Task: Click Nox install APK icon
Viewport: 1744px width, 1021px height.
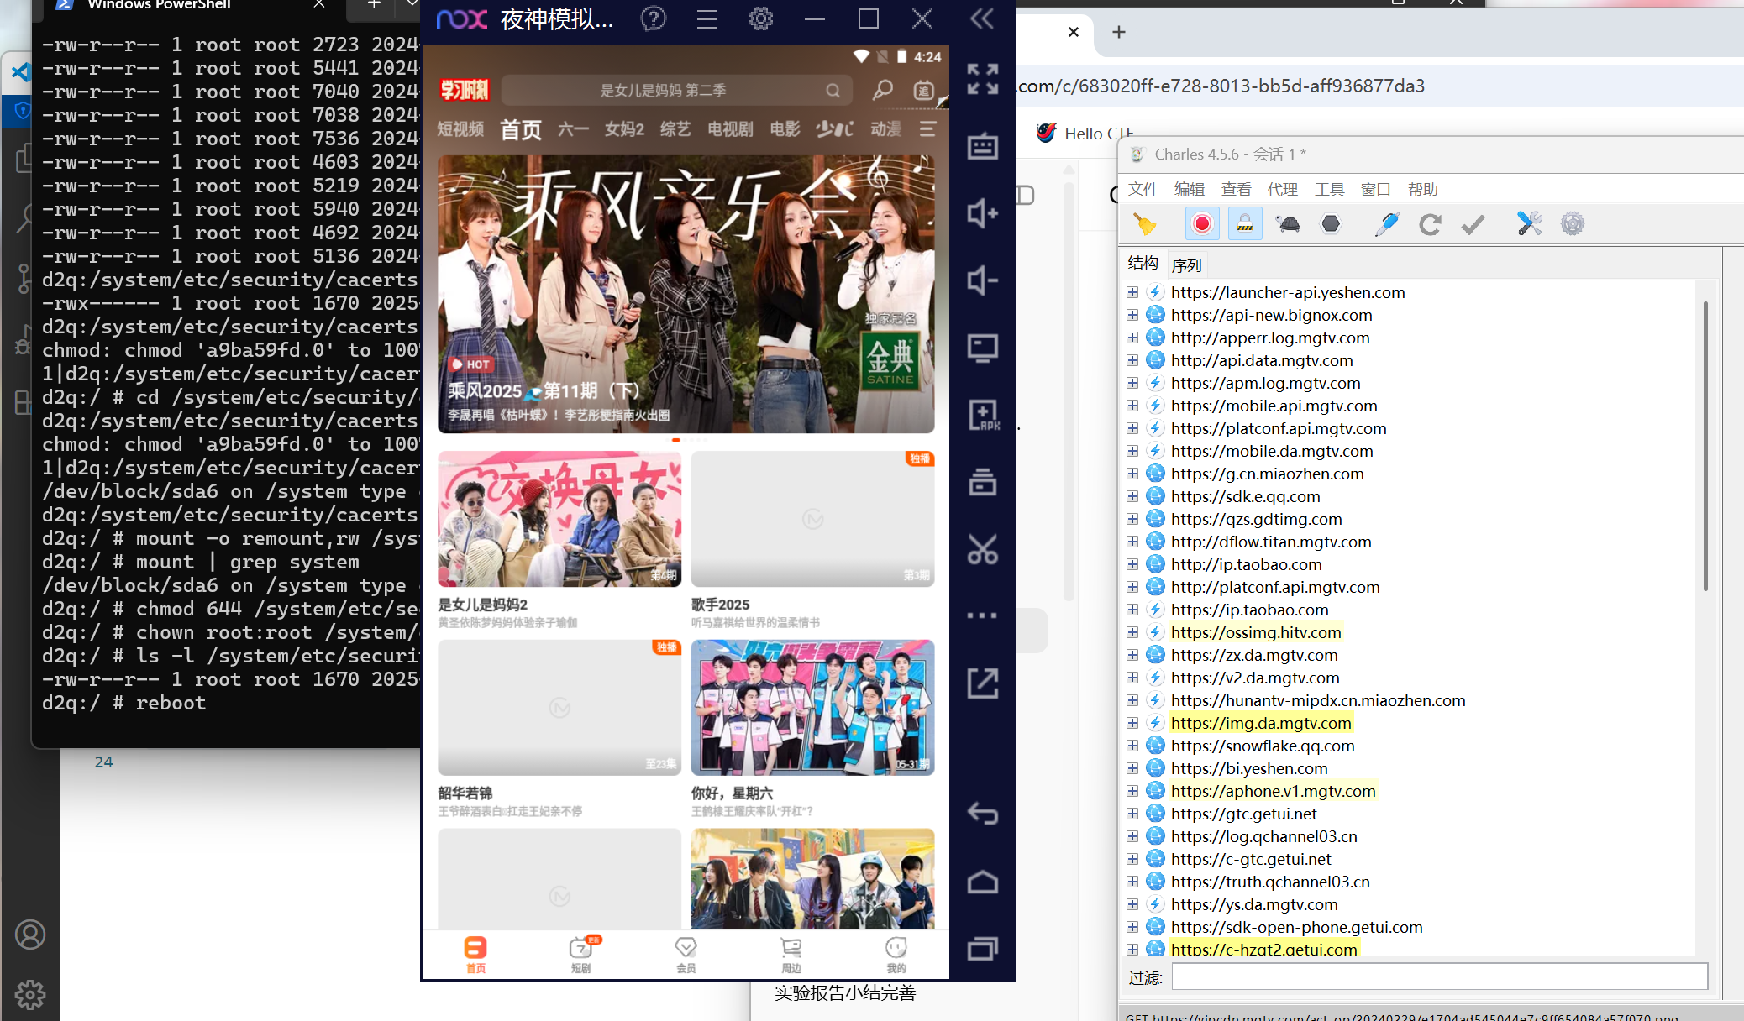Action: 982,415
